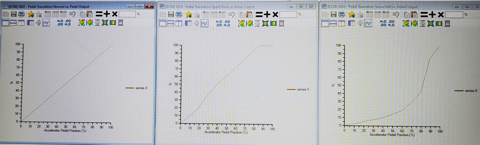This screenshot has height=145, width=480.
Task: Click the multiply icon in Normal window
Action: (x=115, y=14)
